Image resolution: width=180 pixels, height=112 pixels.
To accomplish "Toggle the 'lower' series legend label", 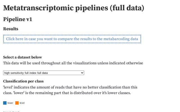I will [x=10, y=103].
